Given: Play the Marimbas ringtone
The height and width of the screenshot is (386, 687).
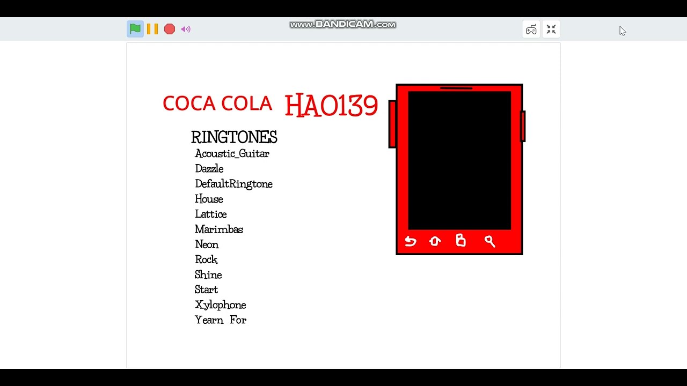Looking at the screenshot, I should pos(219,229).
